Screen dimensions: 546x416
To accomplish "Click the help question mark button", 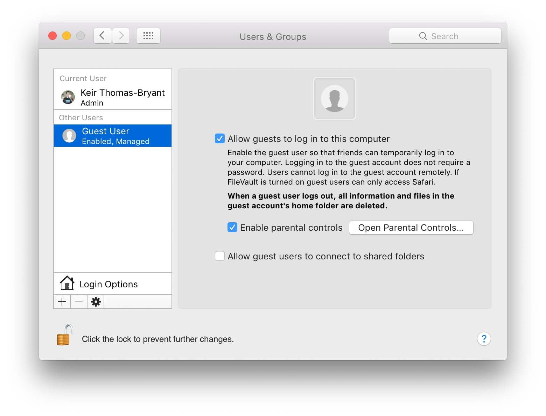I will pos(484,338).
